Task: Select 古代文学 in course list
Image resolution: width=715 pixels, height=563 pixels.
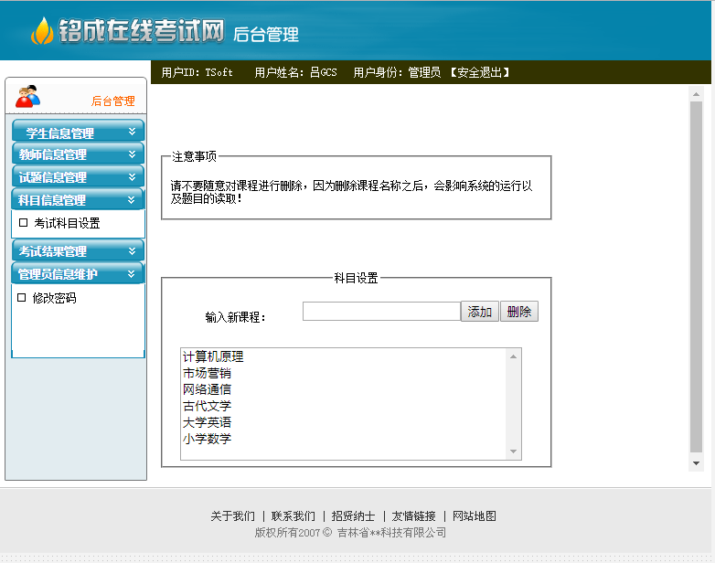Action: click(x=207, y=406)
